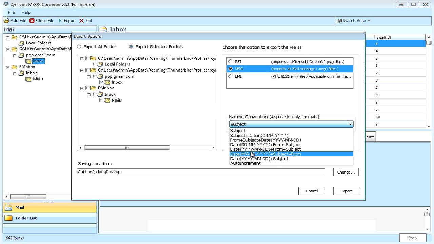The width and height of the screenshot is (434, 244).
Task: Click the Mails folder icon in export dialog tree
Action: tap(107, 100)
